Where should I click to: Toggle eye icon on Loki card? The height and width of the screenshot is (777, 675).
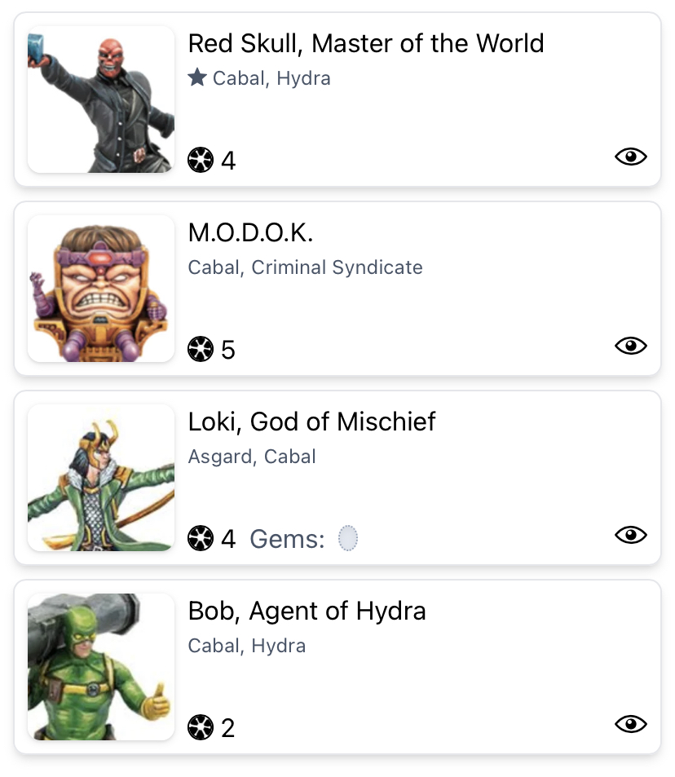[630, 535]
